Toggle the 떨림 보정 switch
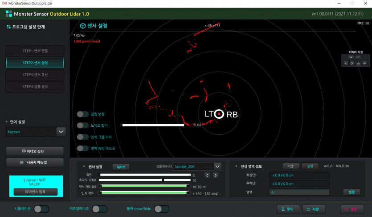 (x=82, y=114)
